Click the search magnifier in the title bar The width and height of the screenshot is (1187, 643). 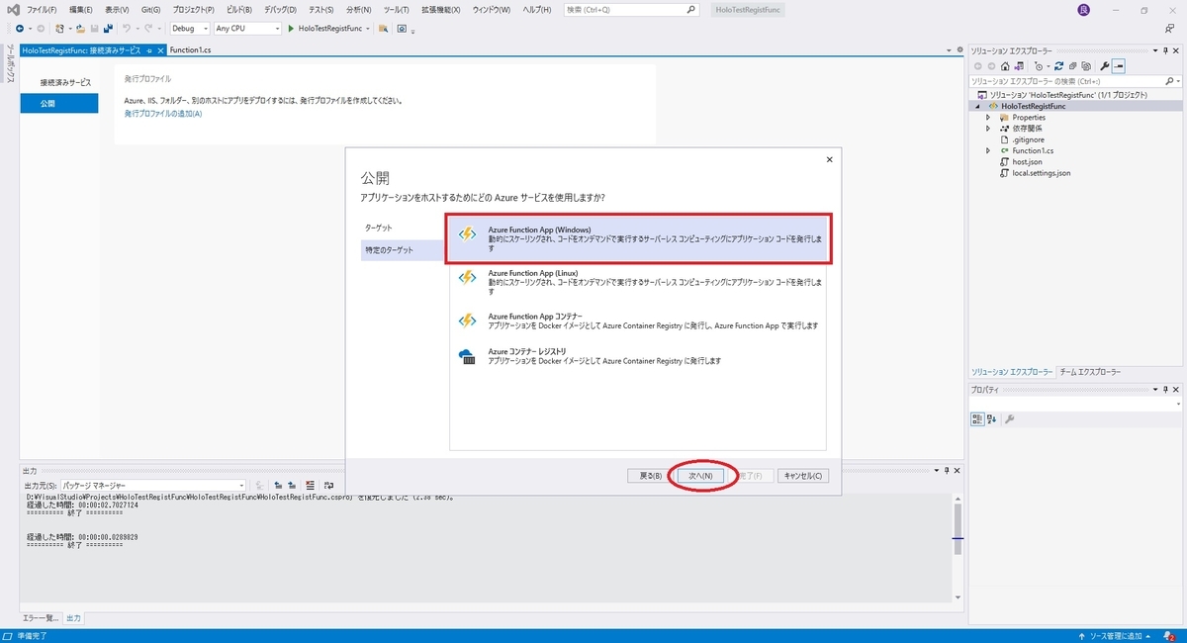tap(691, 9)
